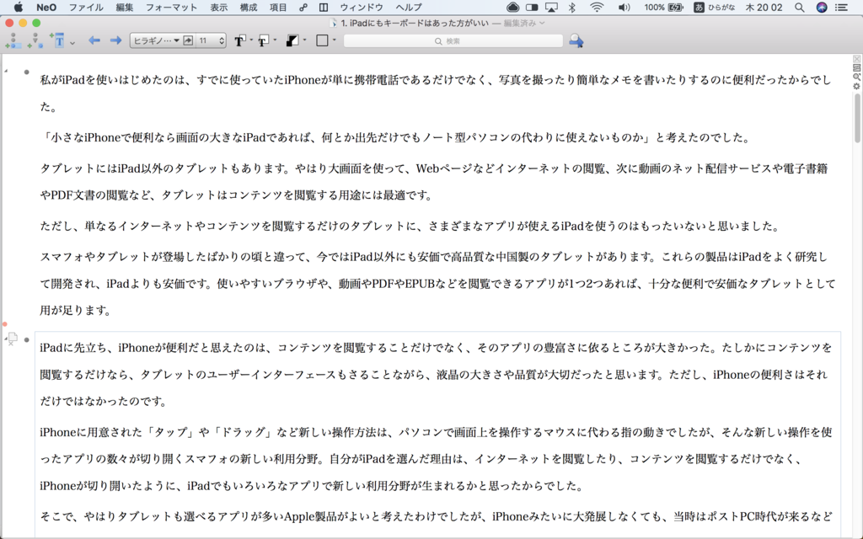Click the toggle-shaped icon in menu bar
This screenshot has width=863, height=539.
tap(532, 7)
